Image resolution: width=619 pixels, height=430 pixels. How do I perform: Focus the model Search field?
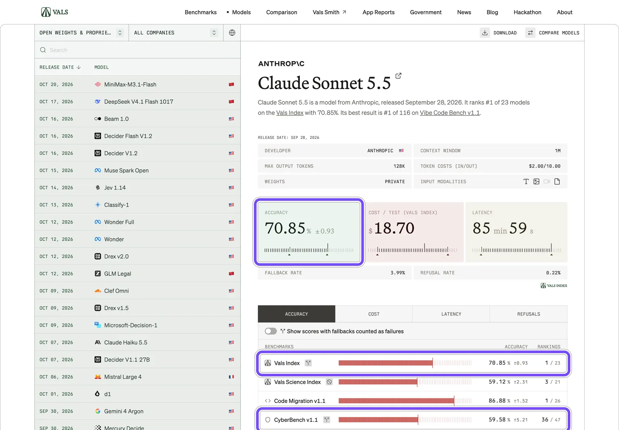137,50
